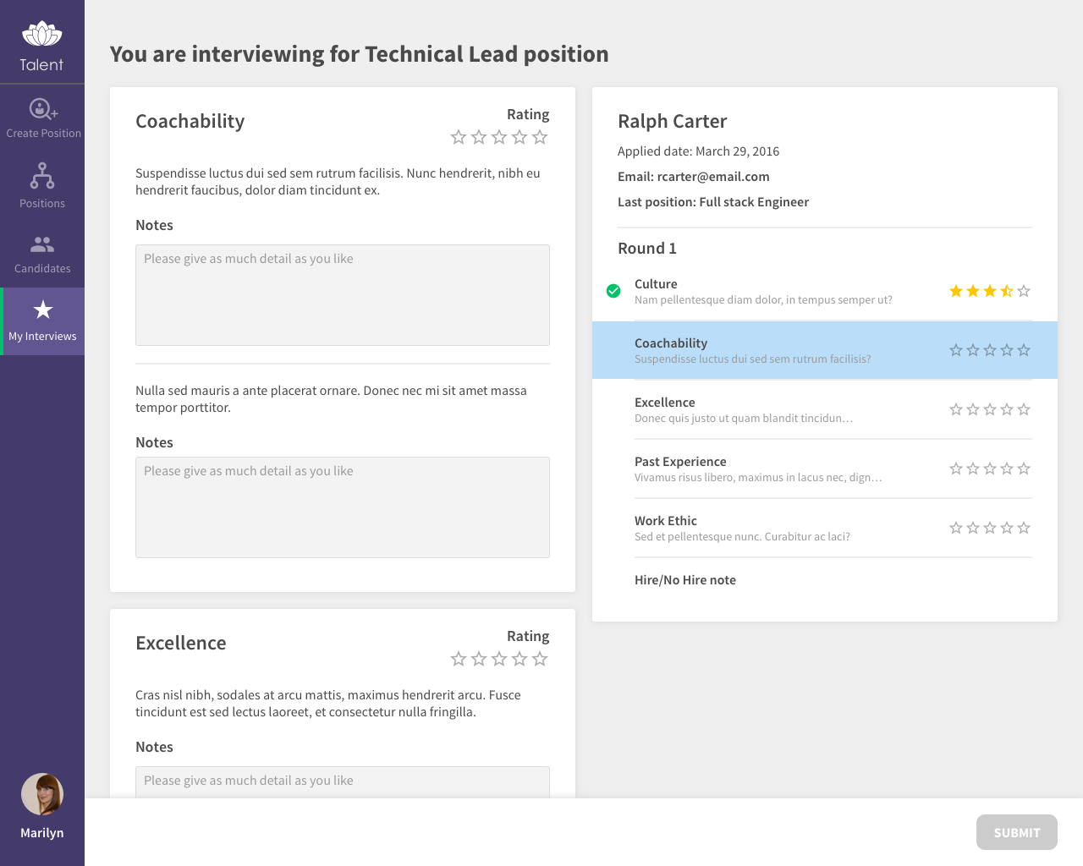Viewport: 1083px width, 866px height.
Task: Rate Coachability card three stars
Action: [499, 137]
